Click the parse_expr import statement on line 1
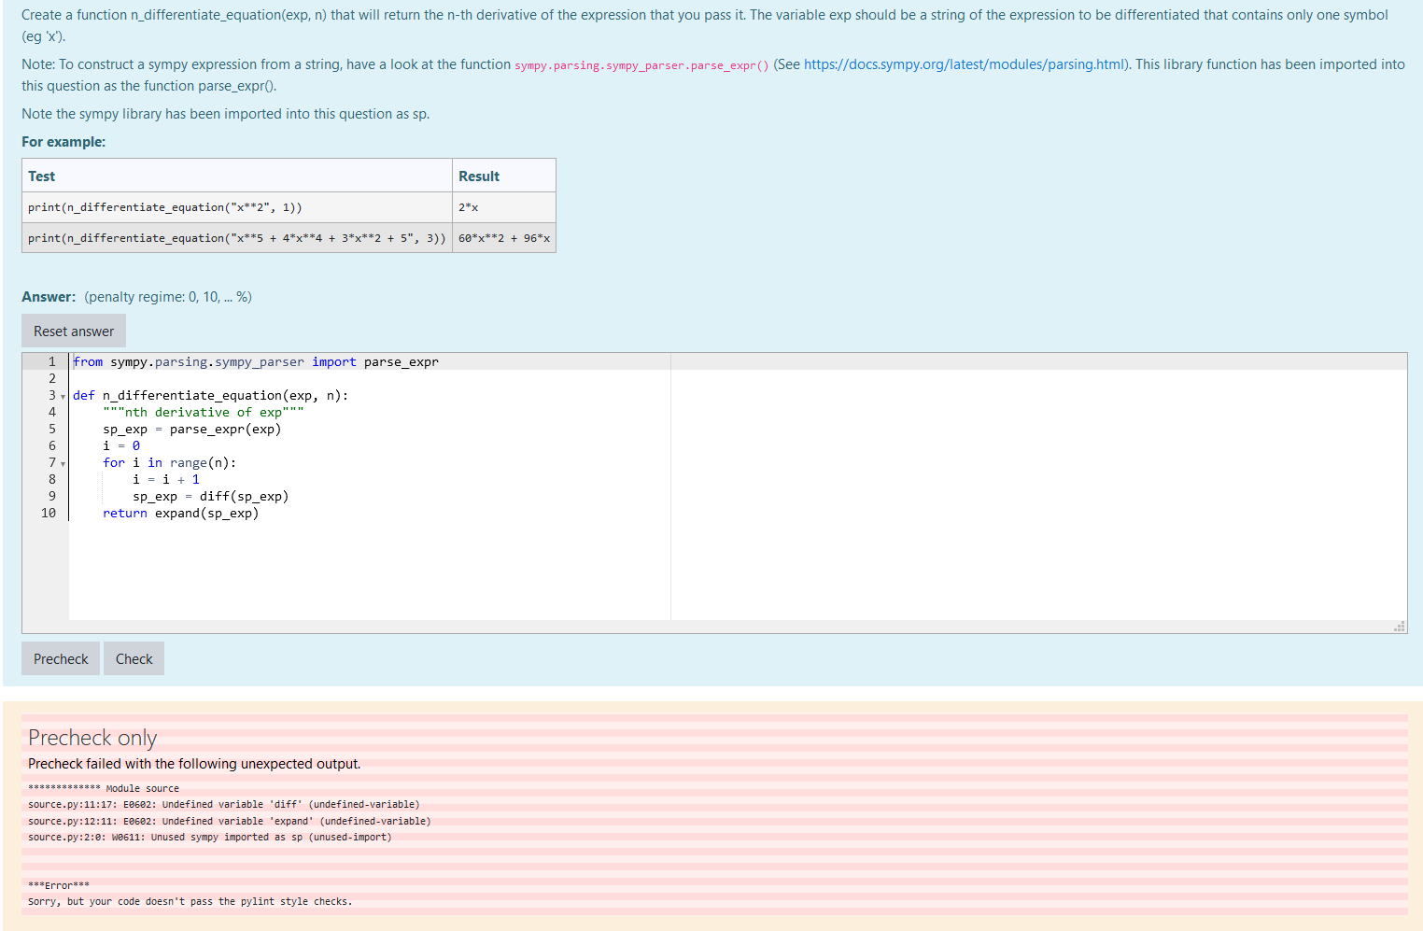Screen dimensions: 1423x931 [x=258, y=361]
